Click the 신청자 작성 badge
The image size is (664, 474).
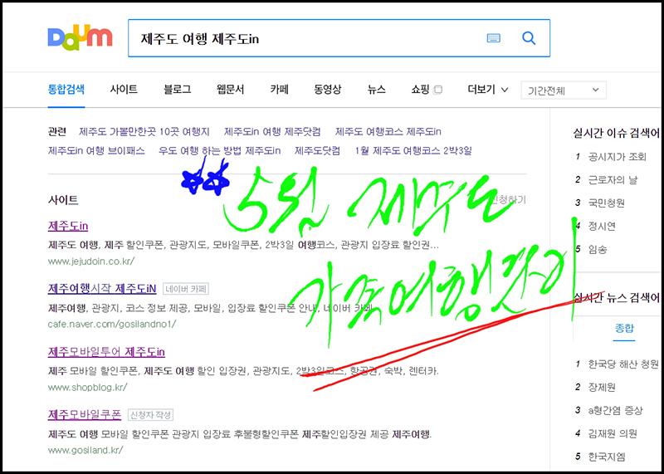coord(150,414)
